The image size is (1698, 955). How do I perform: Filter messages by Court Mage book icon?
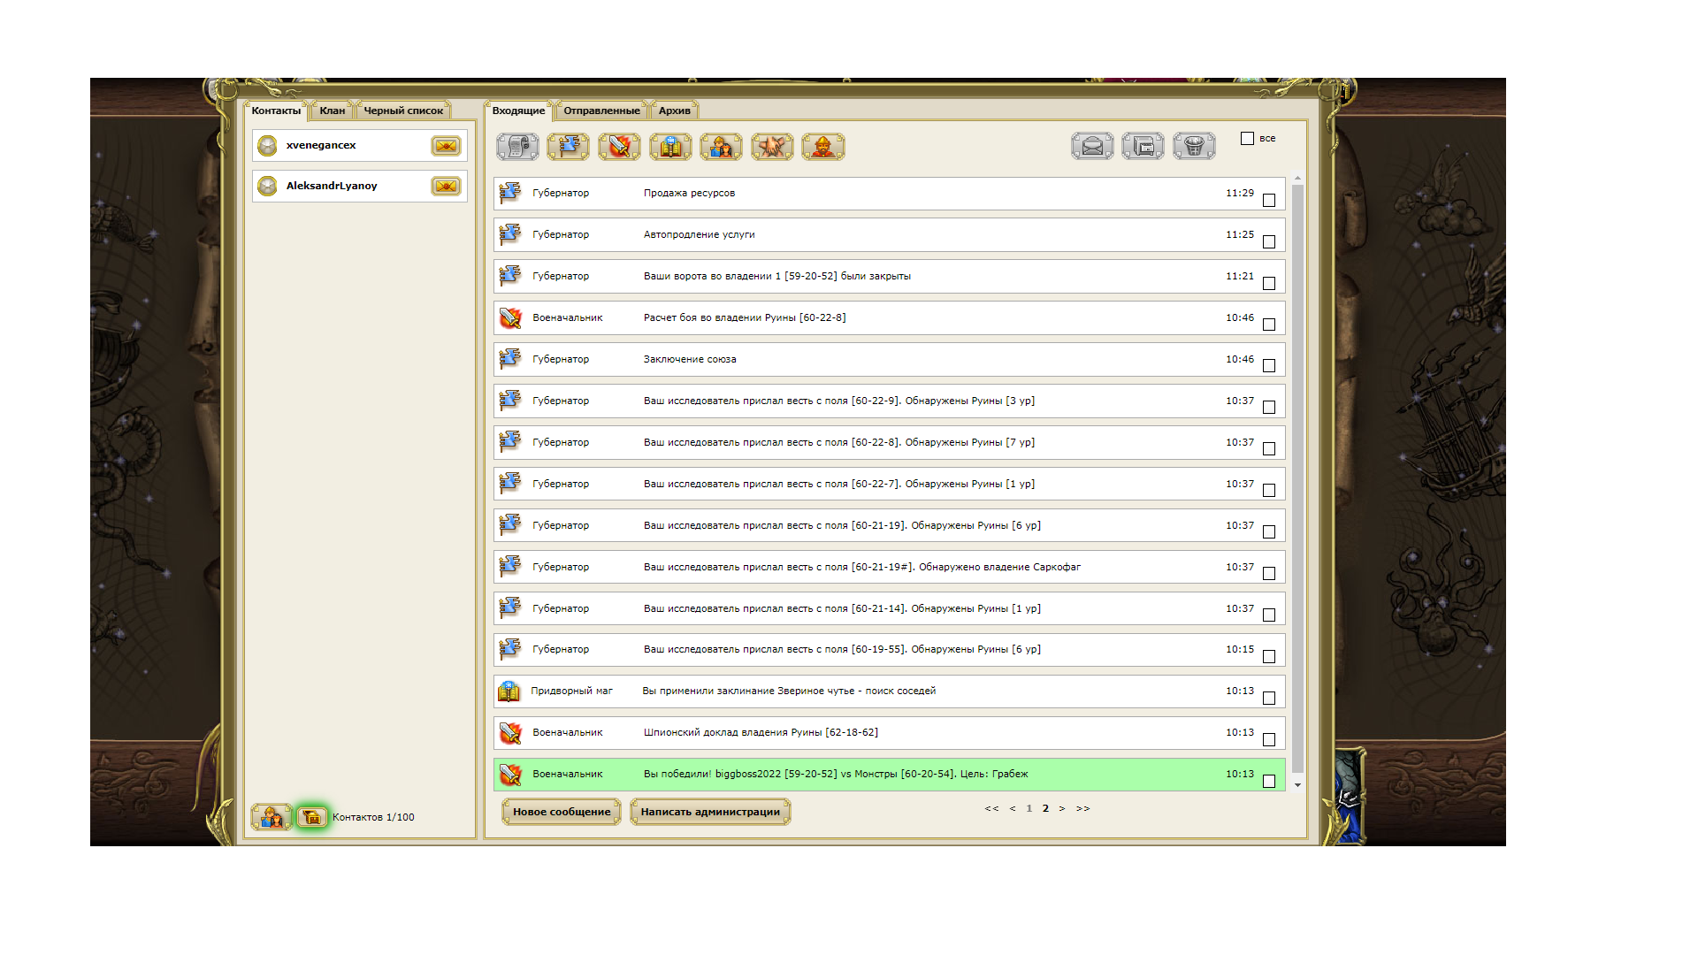coord(670,147)
